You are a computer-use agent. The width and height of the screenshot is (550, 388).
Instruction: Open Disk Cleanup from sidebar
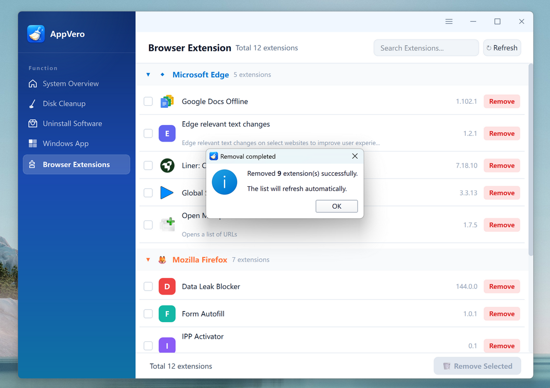pos(76,104)
